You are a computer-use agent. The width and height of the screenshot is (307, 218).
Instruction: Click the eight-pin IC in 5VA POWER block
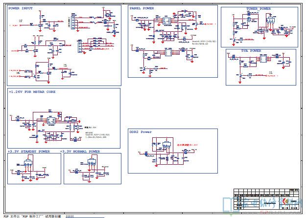coord(263,59)
